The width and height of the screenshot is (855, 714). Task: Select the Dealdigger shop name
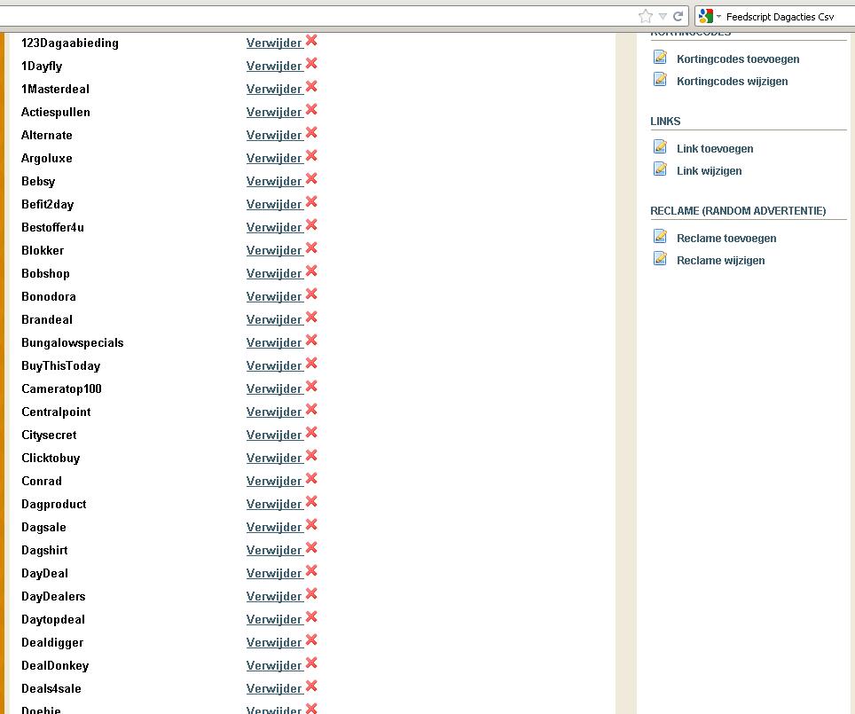(x=52, y=642)
